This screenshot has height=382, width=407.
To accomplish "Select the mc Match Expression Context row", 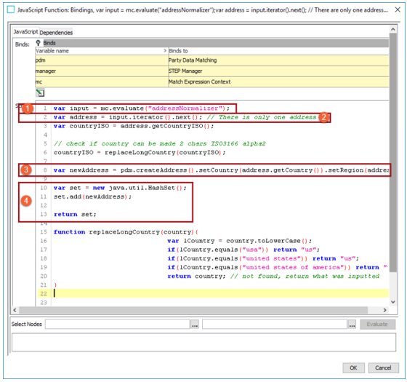I will tap(212, 81).
